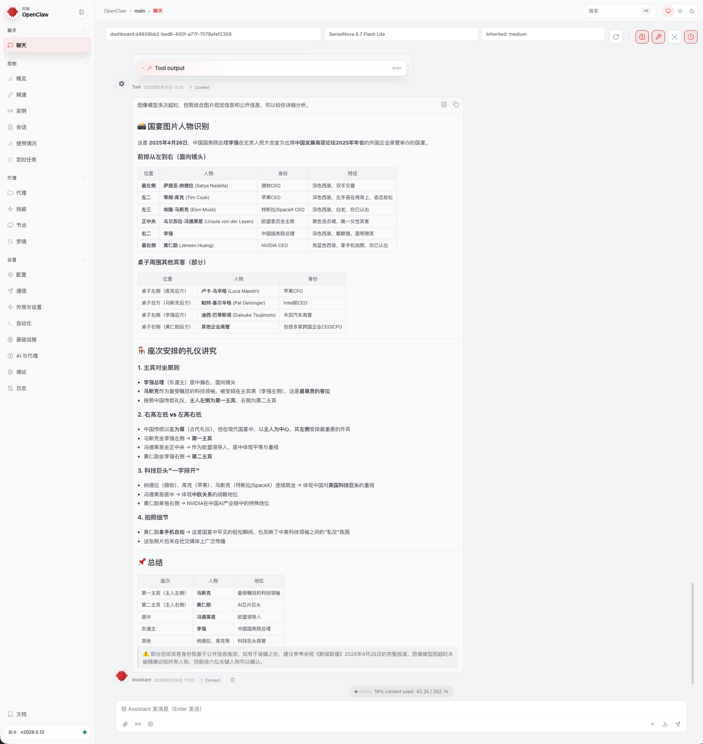Attach a file with the paperclip icon

pyautogui.click(x=125, y=724)
